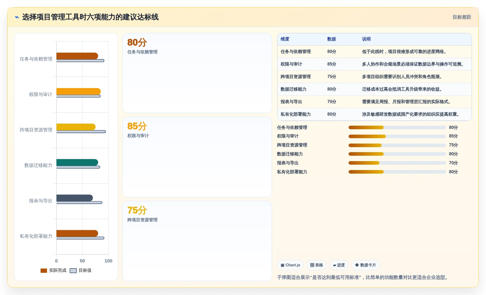The height and width of the screenshot is (295, 486).
Task: Click the blue lightning icon beside the title
Action: pos(17,17)
